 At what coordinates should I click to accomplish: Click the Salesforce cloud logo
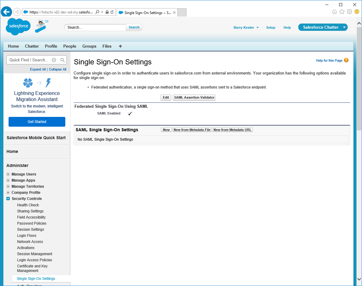(19, 26)
